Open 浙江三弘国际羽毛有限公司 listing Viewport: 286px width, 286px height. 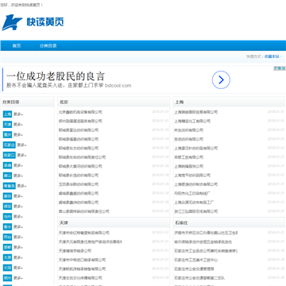pos(196,211)
